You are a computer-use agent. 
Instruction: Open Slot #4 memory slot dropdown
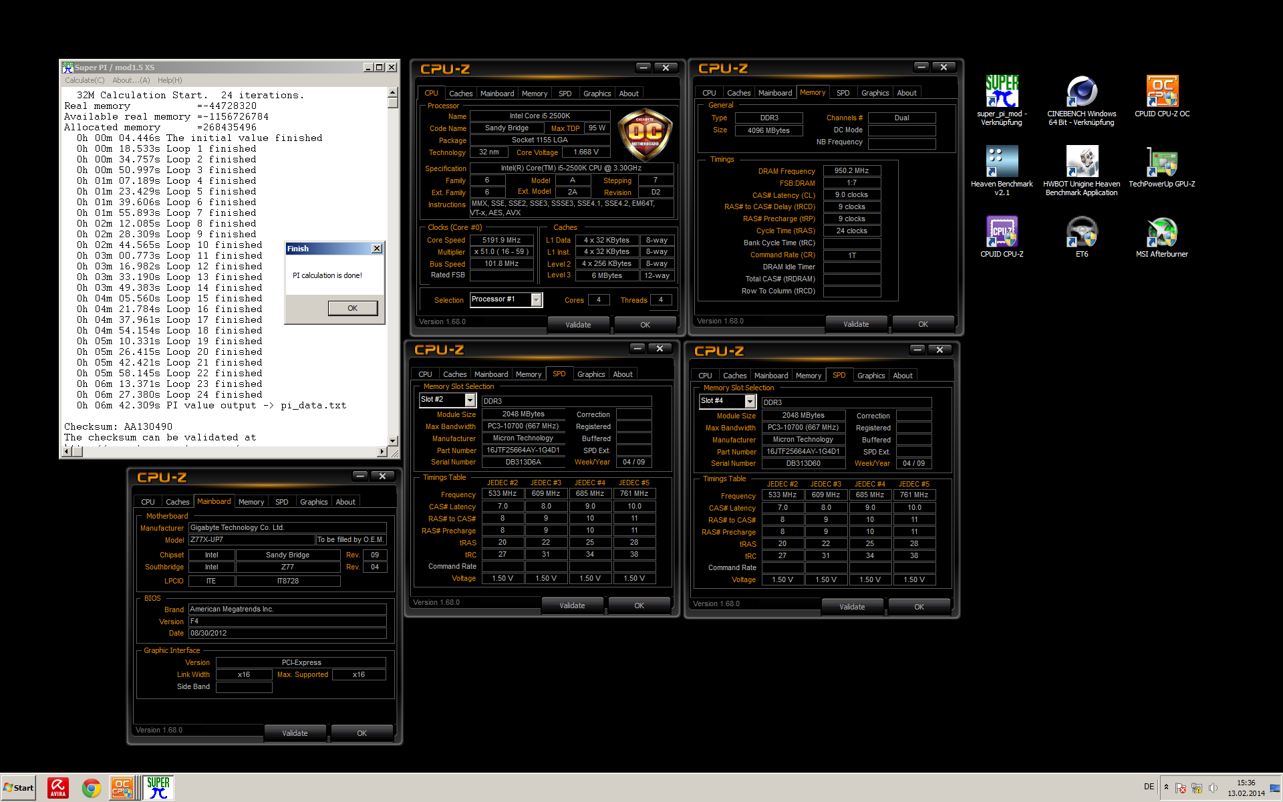click(750, 401)
